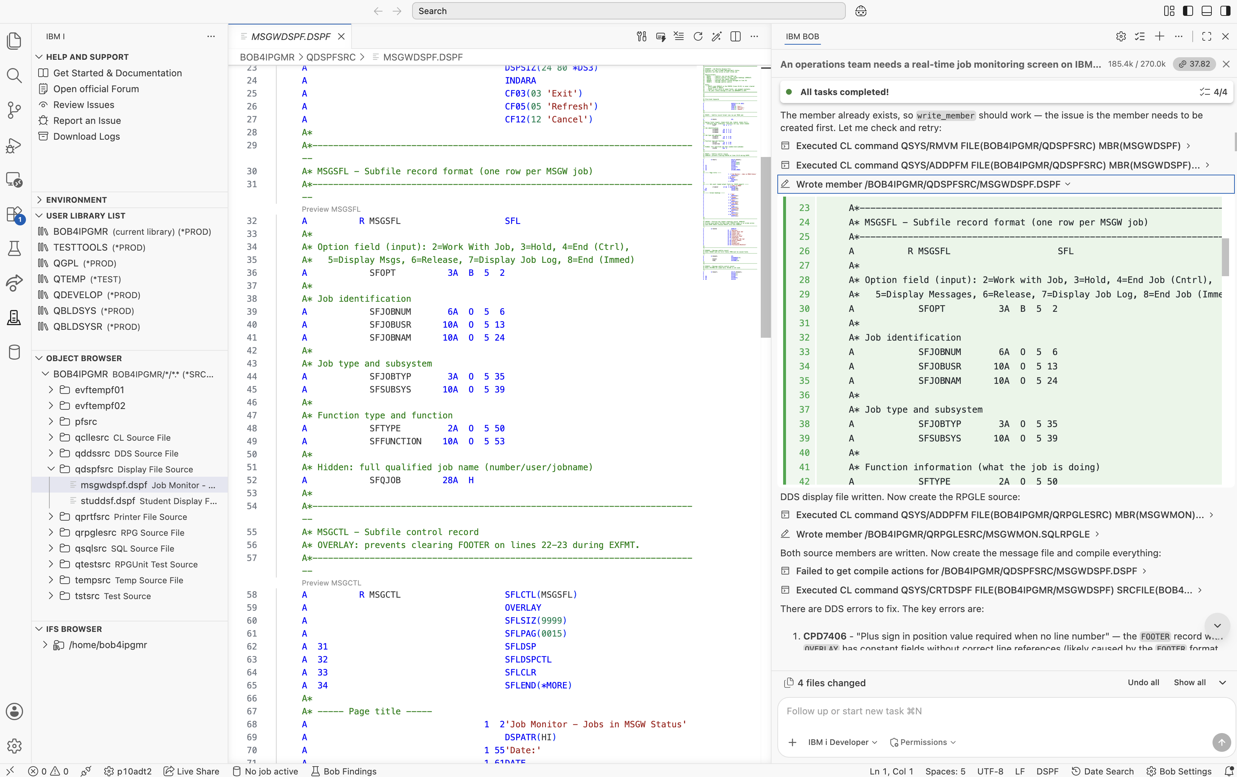Screen dimensions: 1237x777
Task: Open the database cylinder view in activity bar
Action: point(14,352)
